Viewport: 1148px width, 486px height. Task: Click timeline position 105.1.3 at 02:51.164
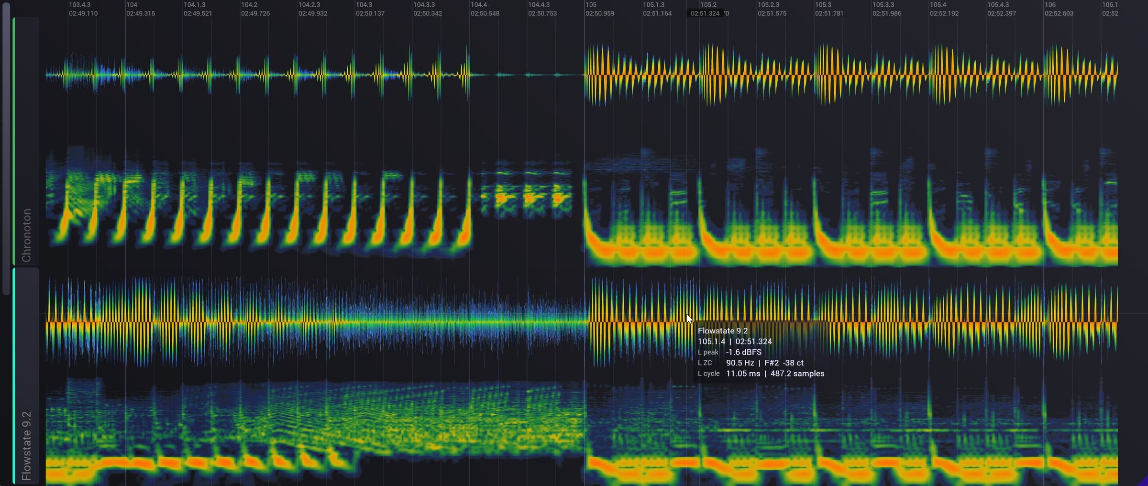click(x=657, y=9)
